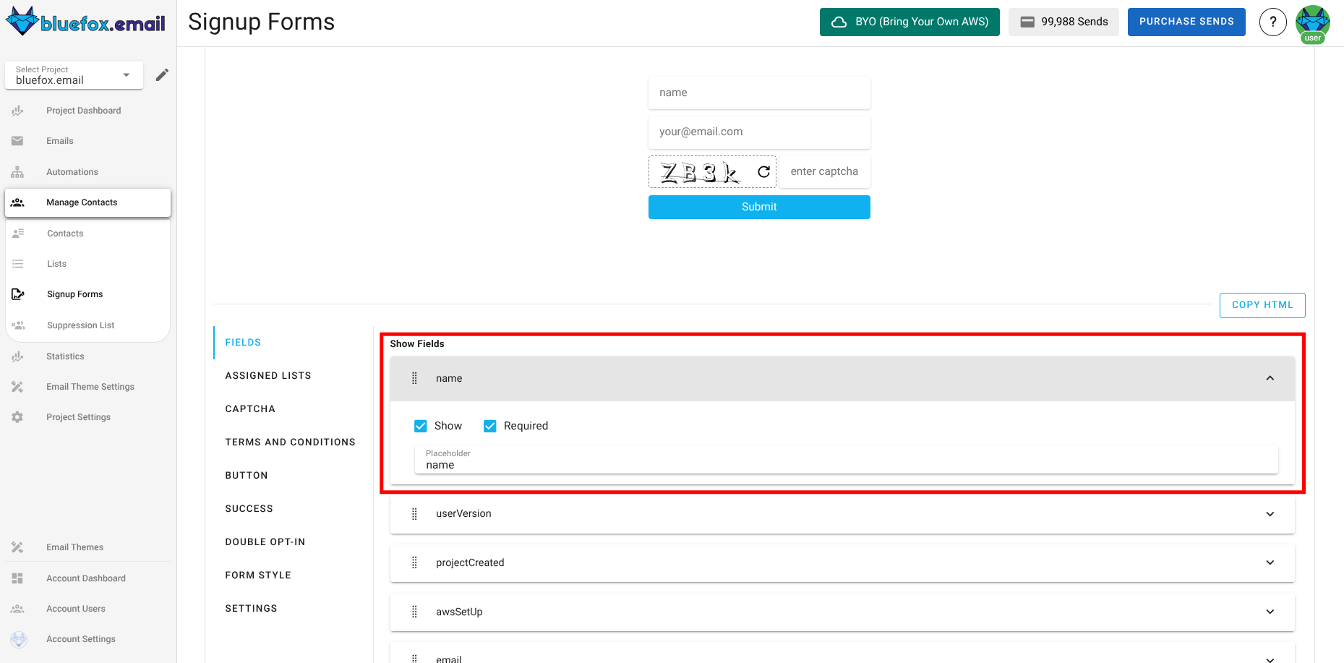Viewport: 1344px width, 663px height.
Task: Open Email Theme Settings
Action: click(x=90, y=386)
